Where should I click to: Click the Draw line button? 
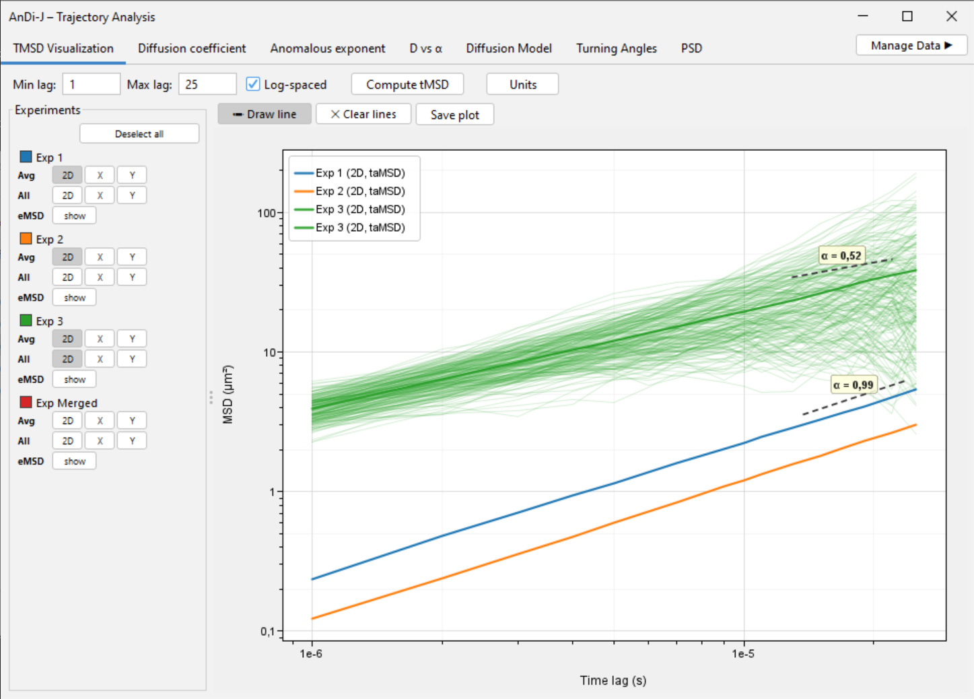click(x=265, y=114)
